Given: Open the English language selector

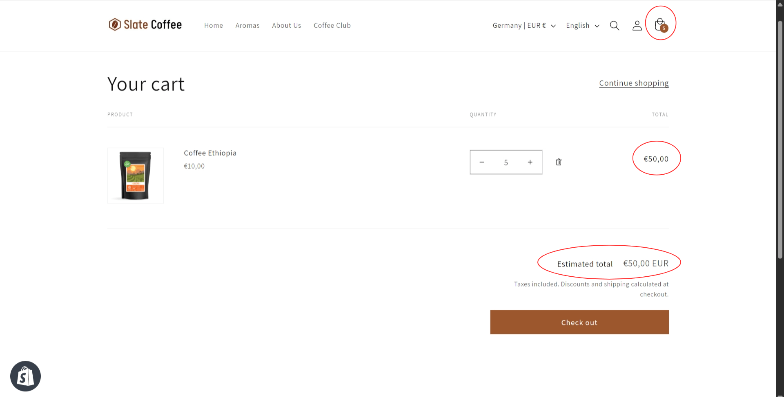Looking at the screenshot, I should tap(577, 25).
